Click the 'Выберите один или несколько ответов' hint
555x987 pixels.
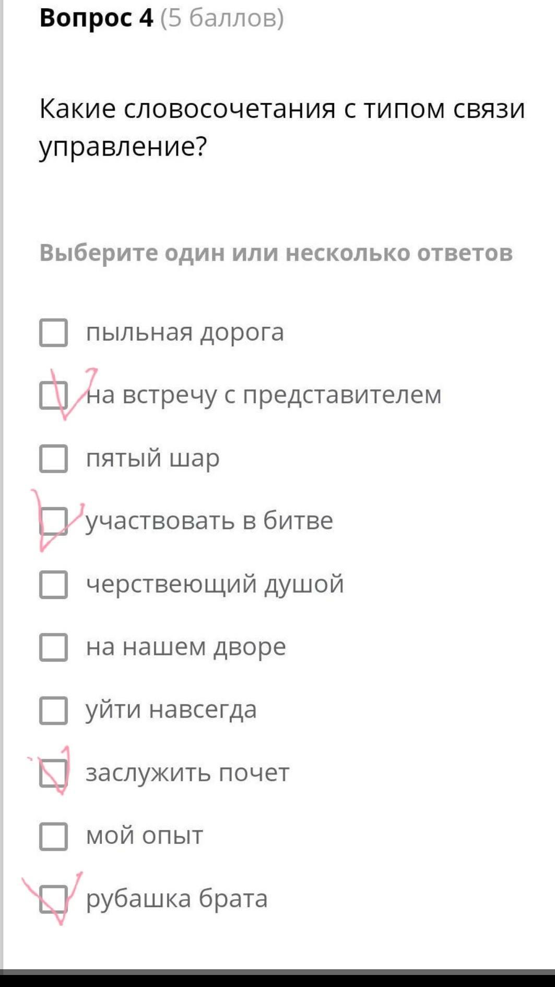pyautogui.click(x=276, y=253)
